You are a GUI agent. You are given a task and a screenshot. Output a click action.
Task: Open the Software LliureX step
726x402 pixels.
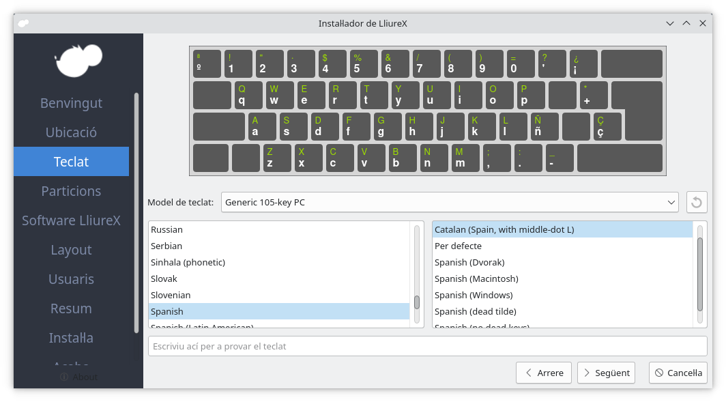point(71,220)
